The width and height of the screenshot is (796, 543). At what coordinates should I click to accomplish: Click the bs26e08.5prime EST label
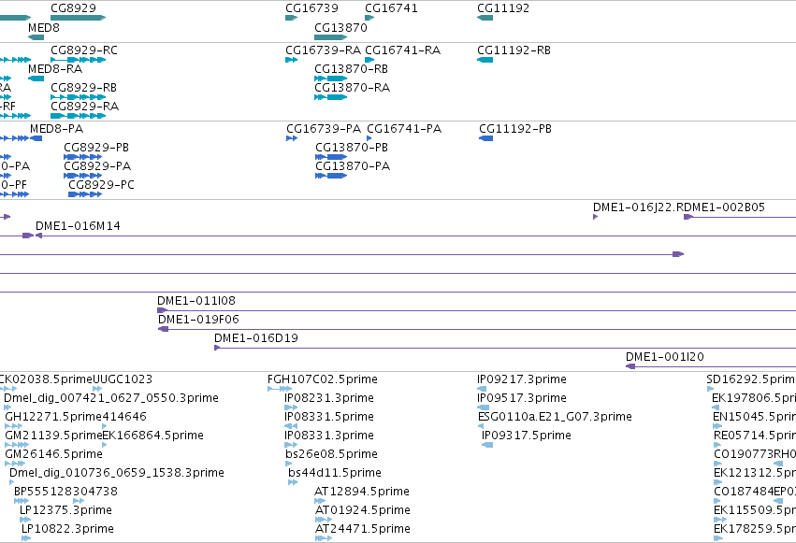coord(331,454)
